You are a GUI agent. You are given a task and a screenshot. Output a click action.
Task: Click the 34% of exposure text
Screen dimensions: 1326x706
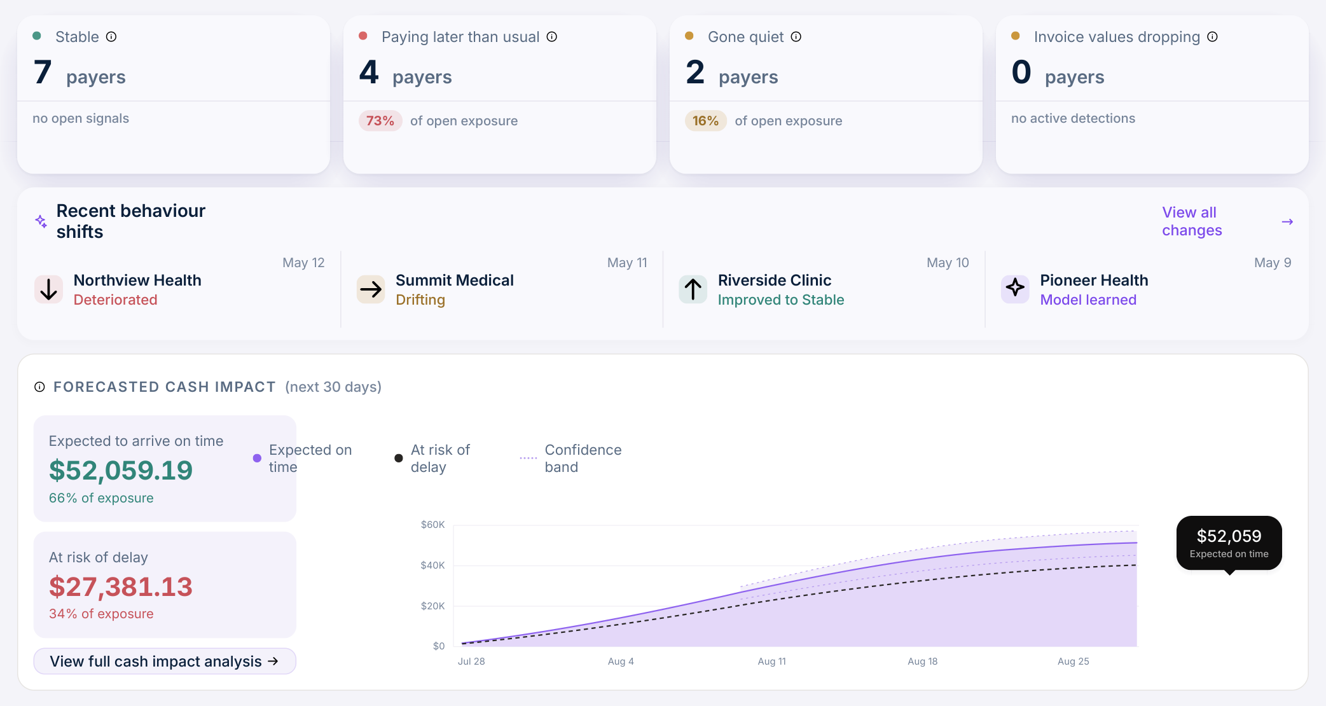101,614
